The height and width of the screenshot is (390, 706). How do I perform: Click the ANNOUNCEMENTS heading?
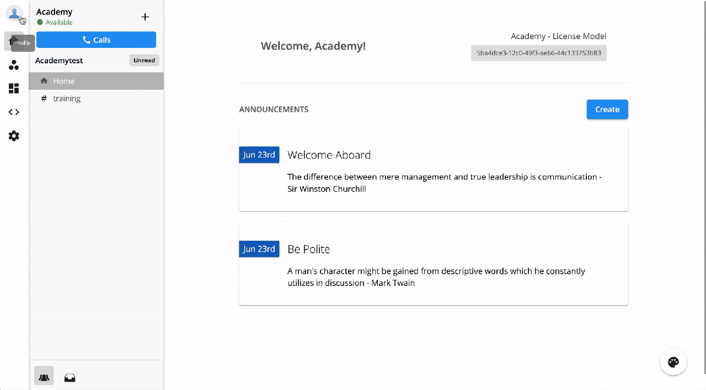click(274, 109)
